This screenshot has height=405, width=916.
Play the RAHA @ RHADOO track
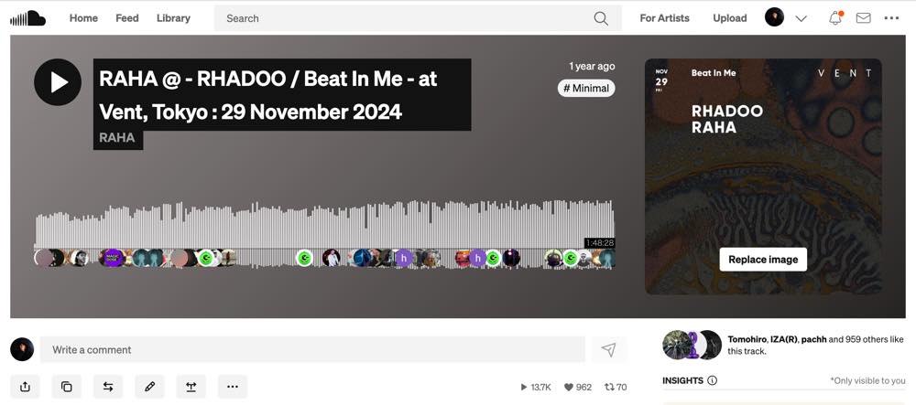pos(57,82)
